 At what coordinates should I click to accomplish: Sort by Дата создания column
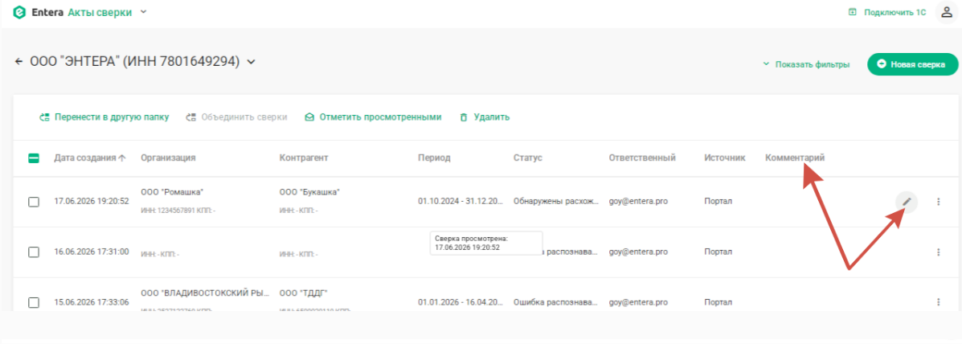(89, 158)
